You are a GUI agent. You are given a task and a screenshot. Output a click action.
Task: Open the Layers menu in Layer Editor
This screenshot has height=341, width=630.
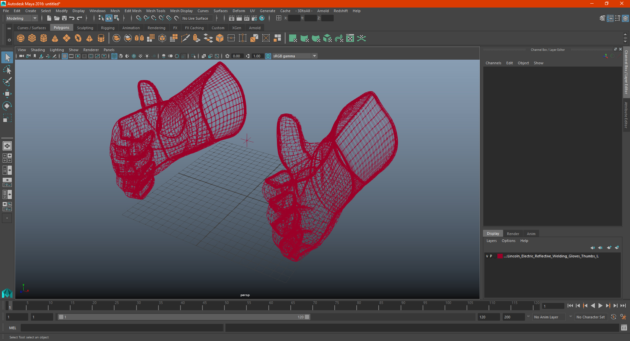coord(492,241)
